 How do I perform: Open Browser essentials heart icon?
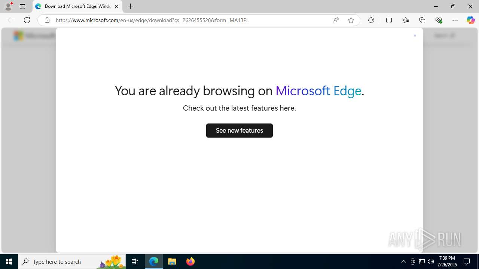tap(439, 20)
